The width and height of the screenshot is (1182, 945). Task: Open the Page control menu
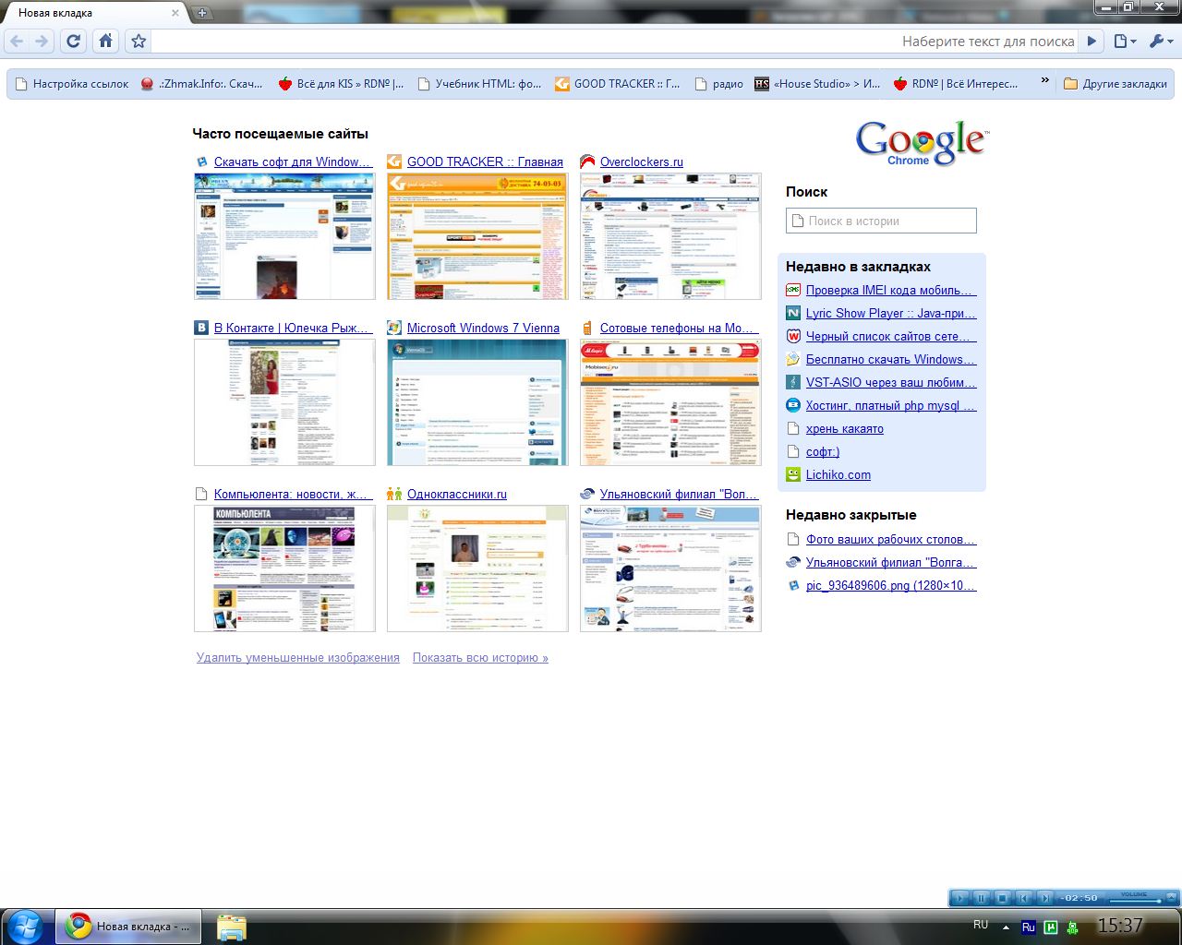1125,41
